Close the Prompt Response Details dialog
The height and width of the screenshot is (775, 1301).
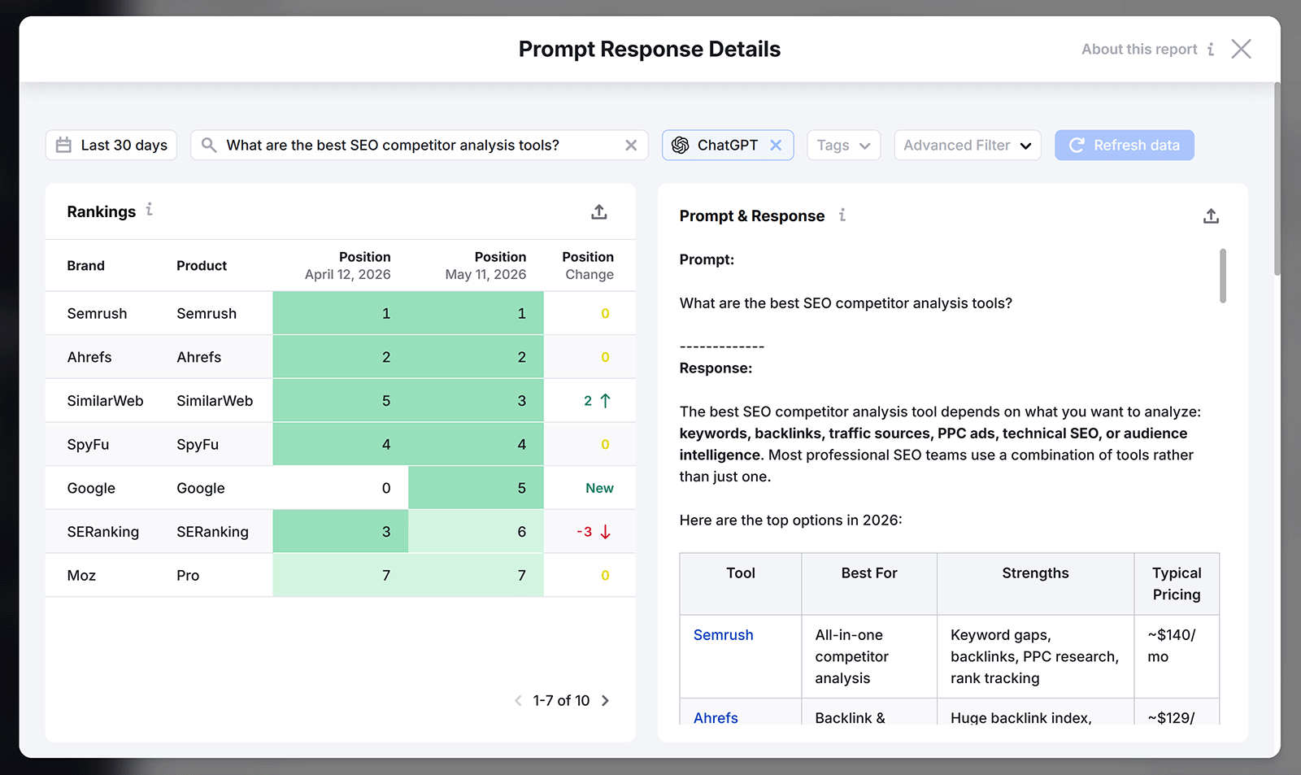(1241, 49)
